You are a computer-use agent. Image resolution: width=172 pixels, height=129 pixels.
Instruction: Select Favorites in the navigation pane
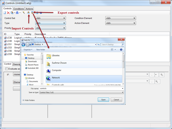29,55
